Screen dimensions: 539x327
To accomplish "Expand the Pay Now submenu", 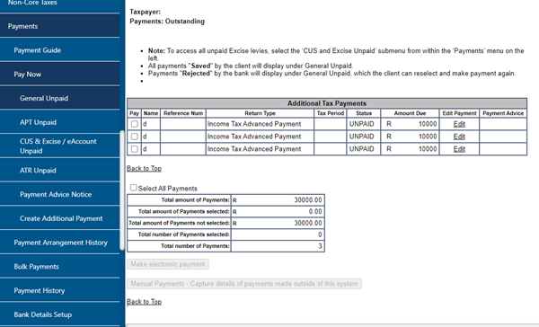I will click(x=60, y=75).
